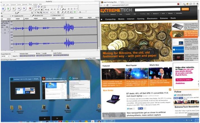Click the Copy icon in edit toolbar

[x=38, y=12]
